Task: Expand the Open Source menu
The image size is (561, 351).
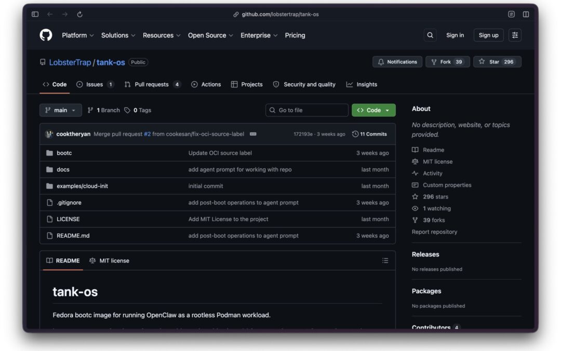Action: click(x=210, y=35)
